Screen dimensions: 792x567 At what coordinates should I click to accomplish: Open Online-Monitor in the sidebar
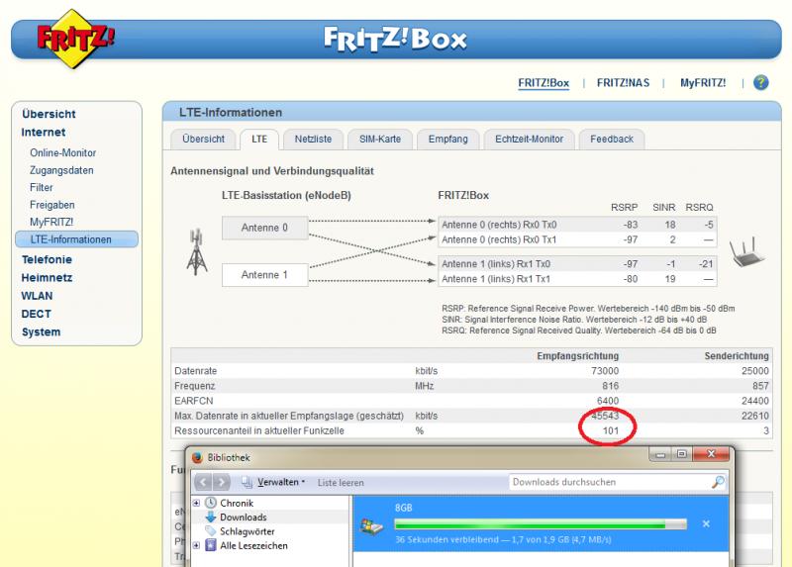(62, 153)
